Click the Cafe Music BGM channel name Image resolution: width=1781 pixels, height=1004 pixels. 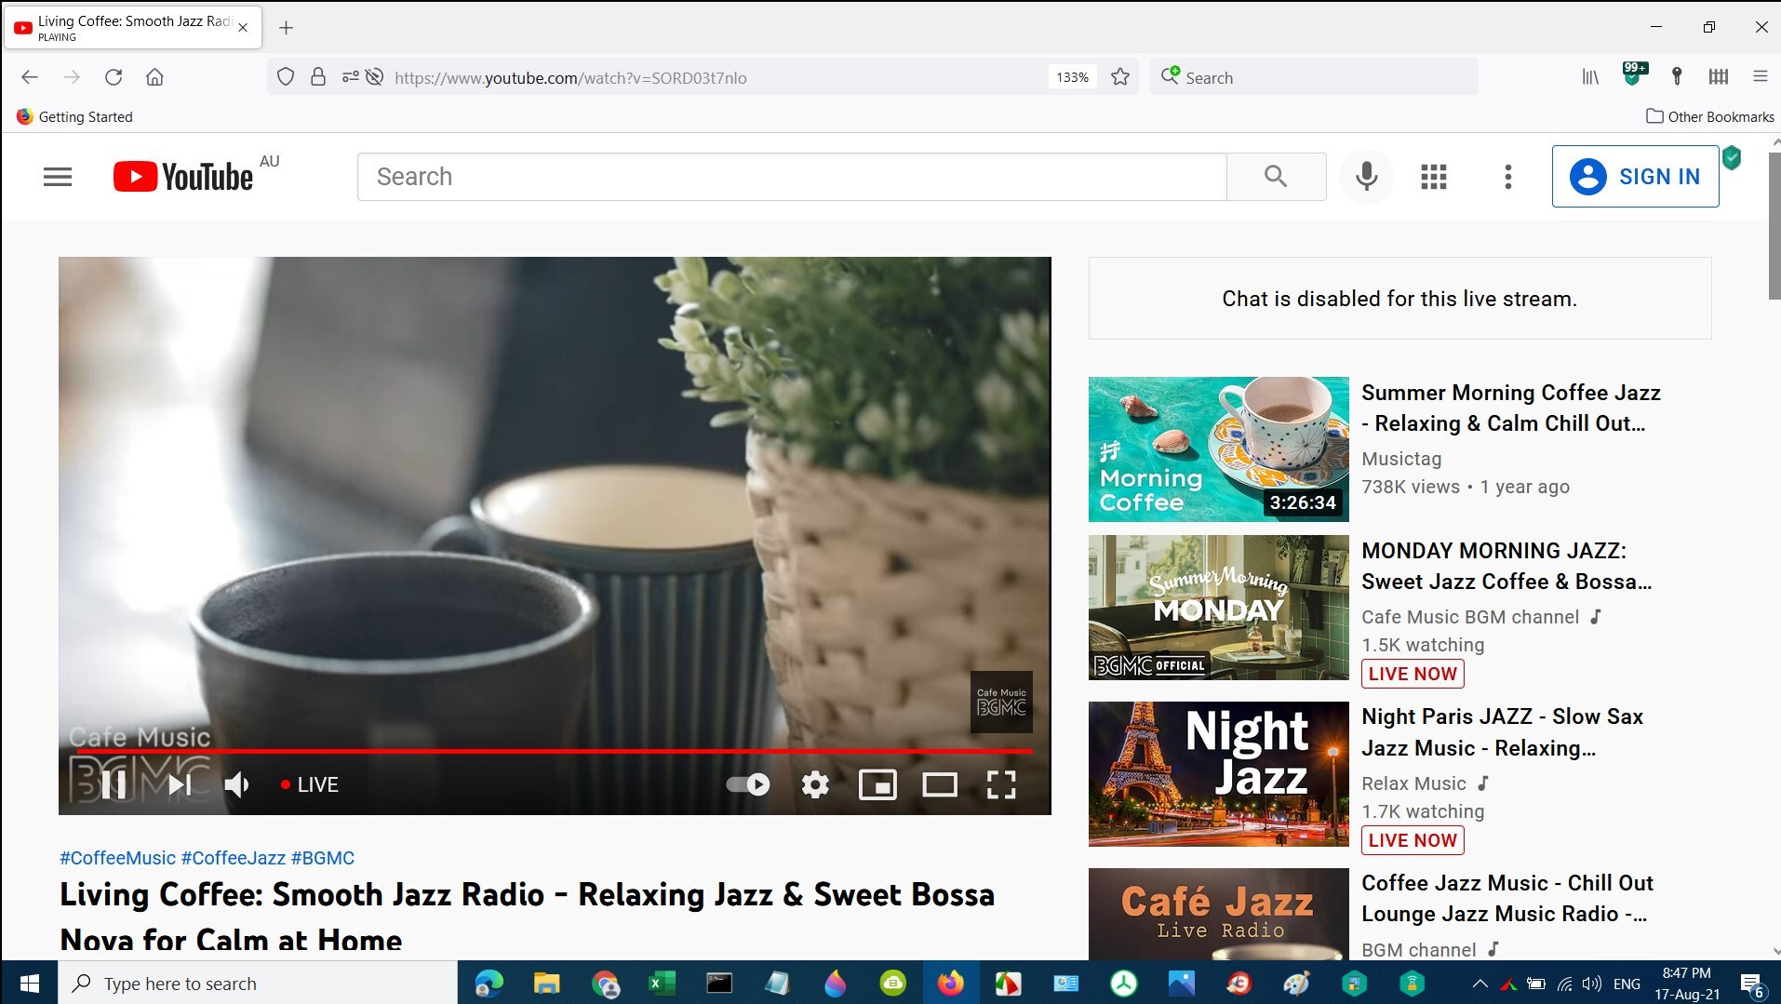coord(1470,617)
